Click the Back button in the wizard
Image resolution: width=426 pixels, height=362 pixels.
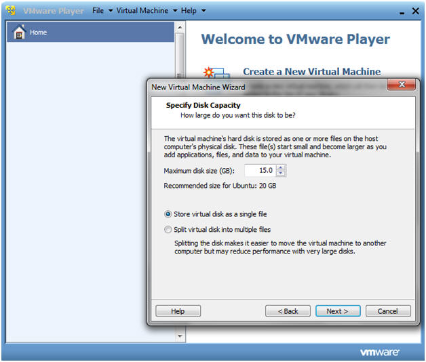[x=288, y=311]
